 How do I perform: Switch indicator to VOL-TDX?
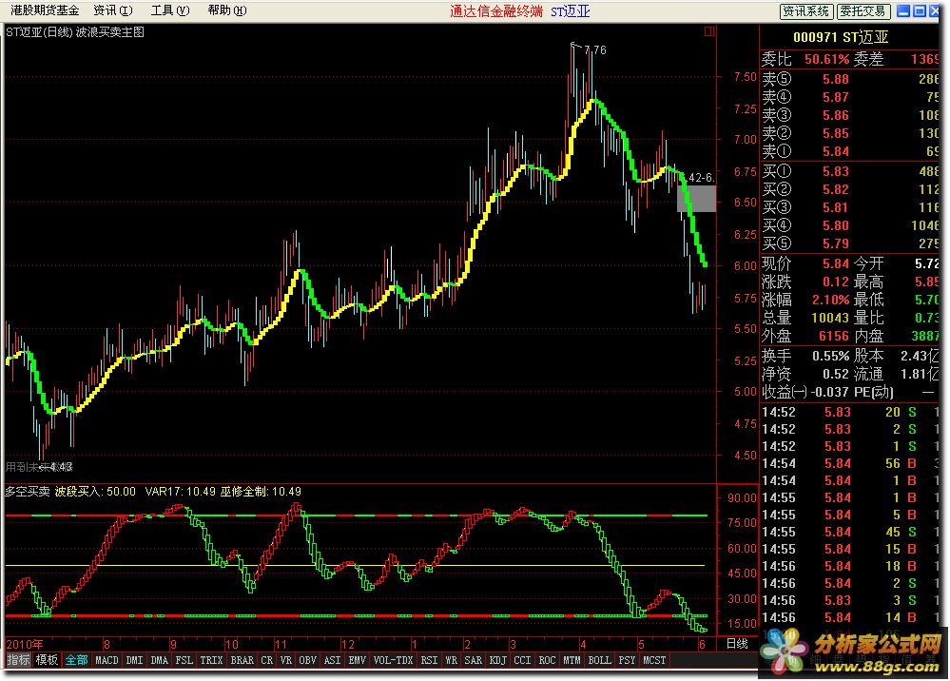click(393, 660)
